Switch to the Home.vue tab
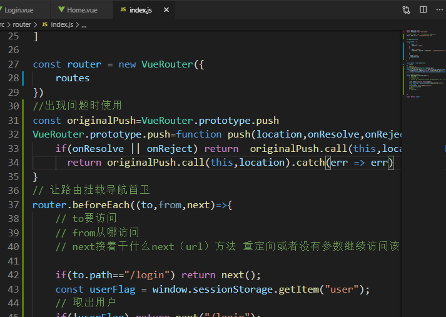The image size is (446, 317). pyautogui.click(x=82, y=10)
